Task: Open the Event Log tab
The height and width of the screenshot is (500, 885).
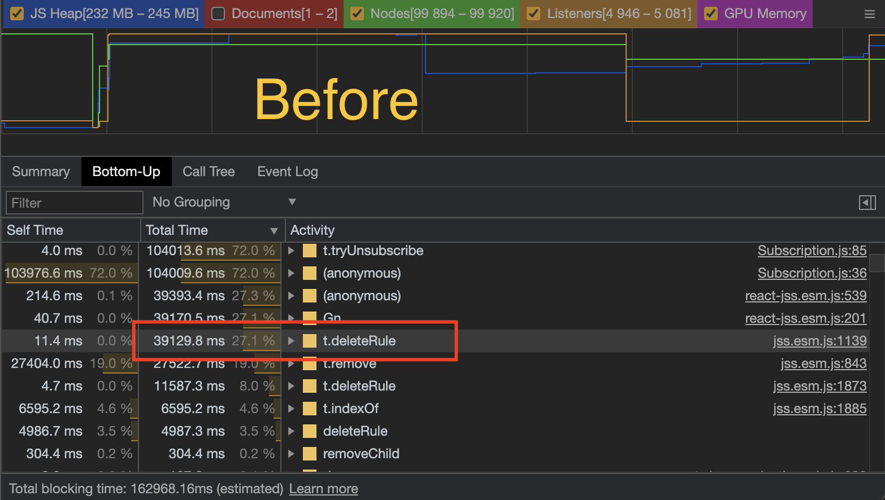Action: tap(287, 171)
